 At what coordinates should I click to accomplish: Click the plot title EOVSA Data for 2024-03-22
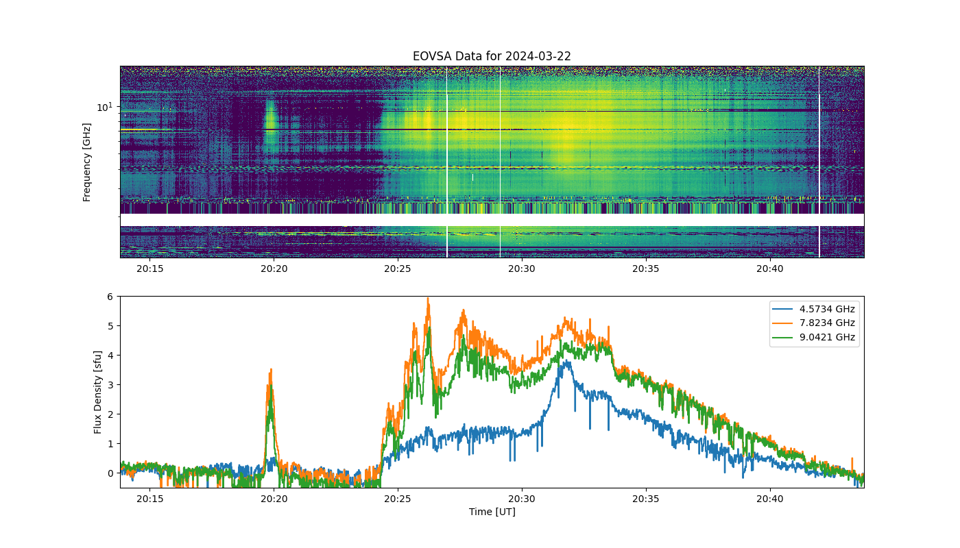492,56
